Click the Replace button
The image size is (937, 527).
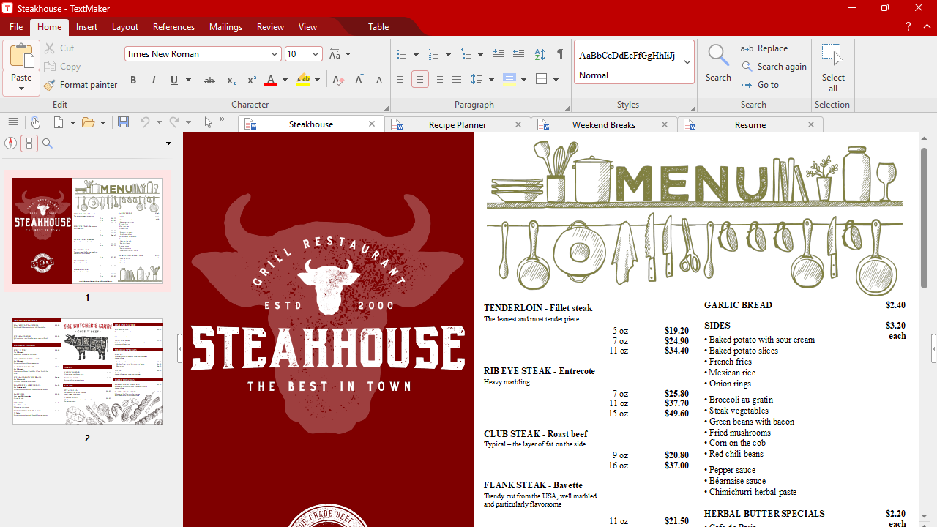coord(765,48)
